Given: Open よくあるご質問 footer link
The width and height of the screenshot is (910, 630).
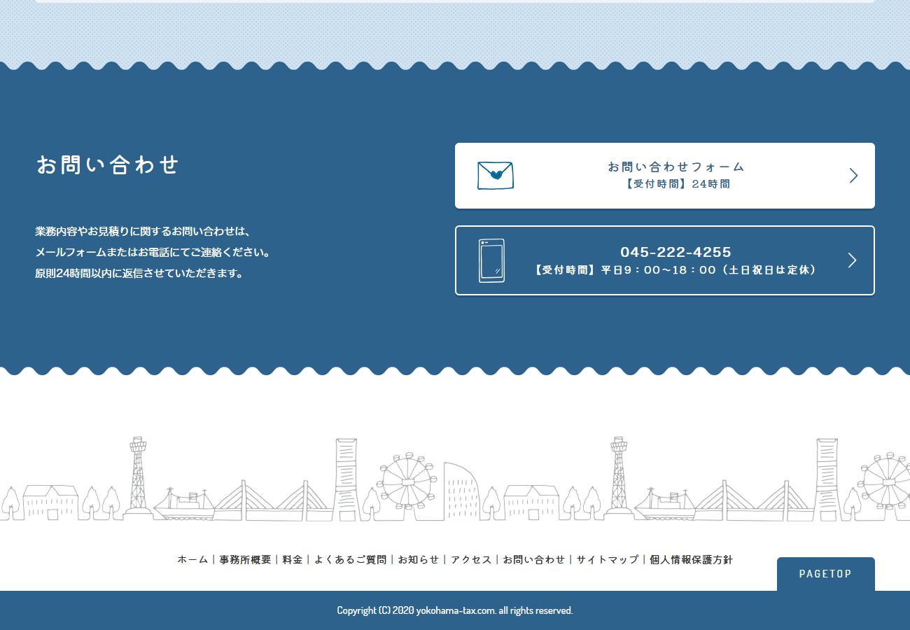Looking at the screenshot, I should [x=350, y=559].
